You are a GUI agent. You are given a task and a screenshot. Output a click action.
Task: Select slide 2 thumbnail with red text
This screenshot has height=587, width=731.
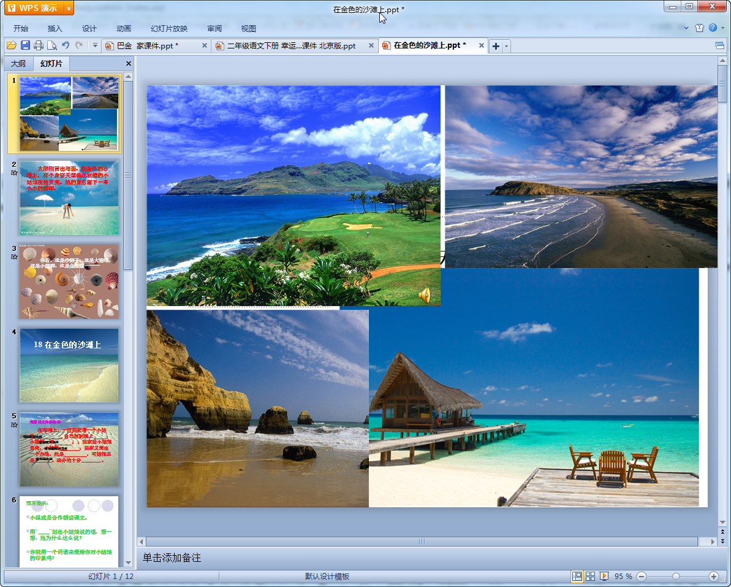click(69, 198)
